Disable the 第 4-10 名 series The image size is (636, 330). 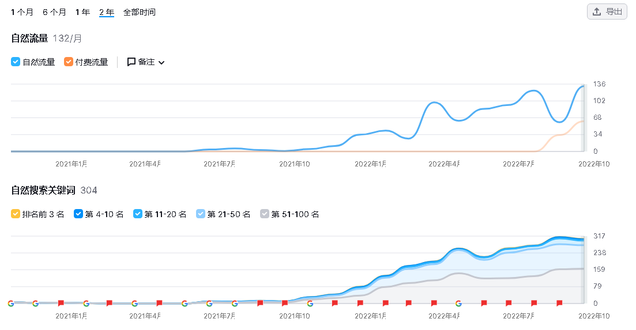coord(79,214)
